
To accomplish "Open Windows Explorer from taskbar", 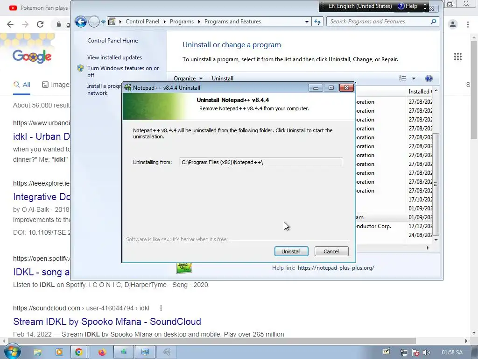I will pyautogui.click(x=37, y=352).
